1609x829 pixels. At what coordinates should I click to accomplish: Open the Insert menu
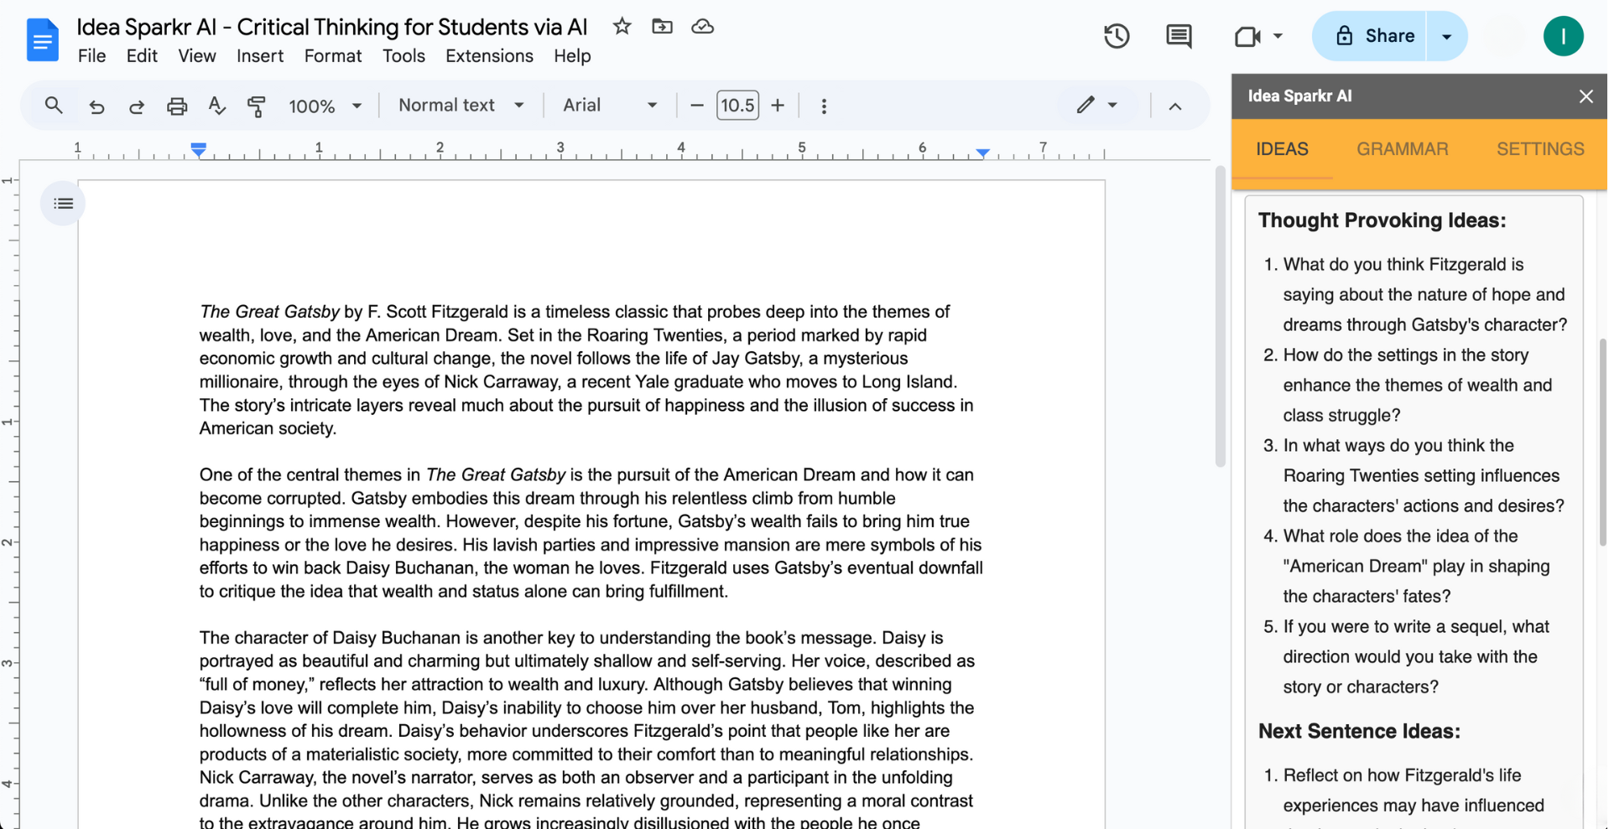260,56
